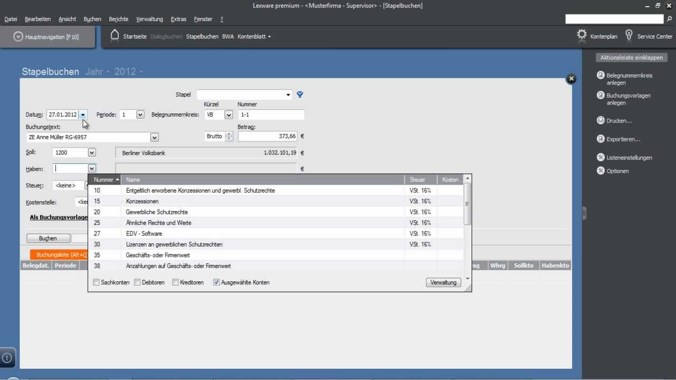Select account 25 Ähnliche Rechte und Werte

click(276, 223)
